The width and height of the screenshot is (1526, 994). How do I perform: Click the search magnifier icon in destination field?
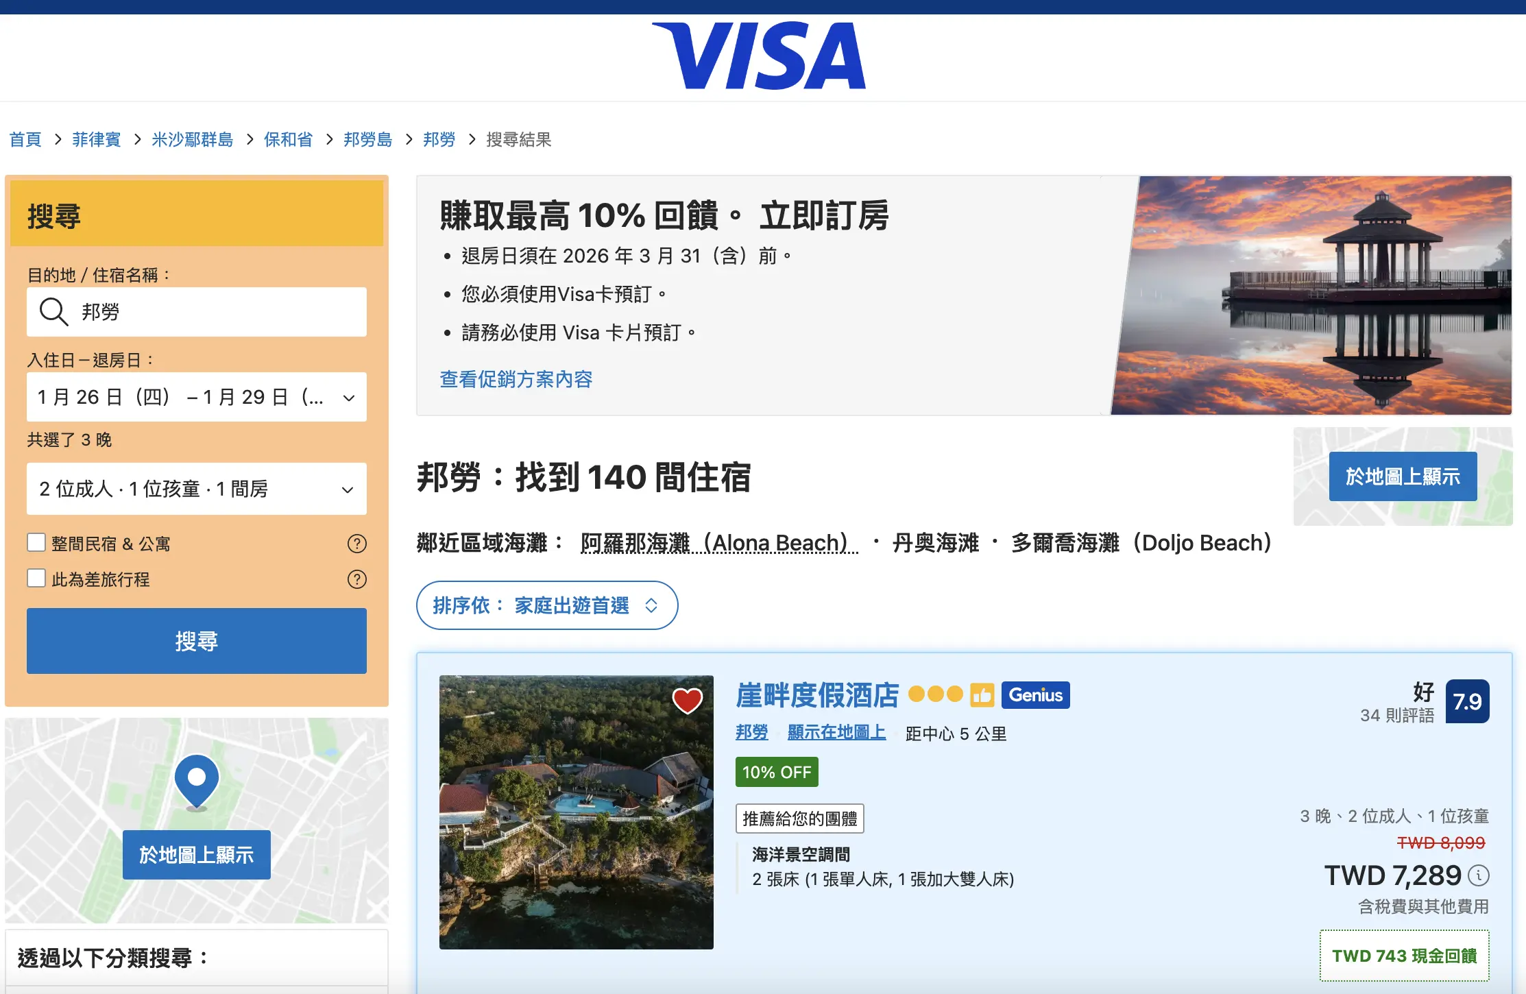click(53, 312)
